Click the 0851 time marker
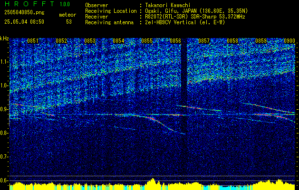Viewport: 299px width, 190px height. click(x=33, y=41)
